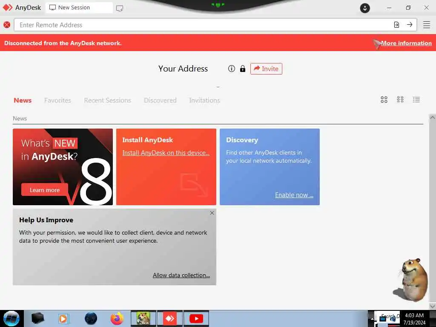Open YouTube from the taskbar

196,318
